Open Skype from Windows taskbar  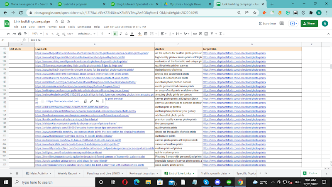(206, 182)
